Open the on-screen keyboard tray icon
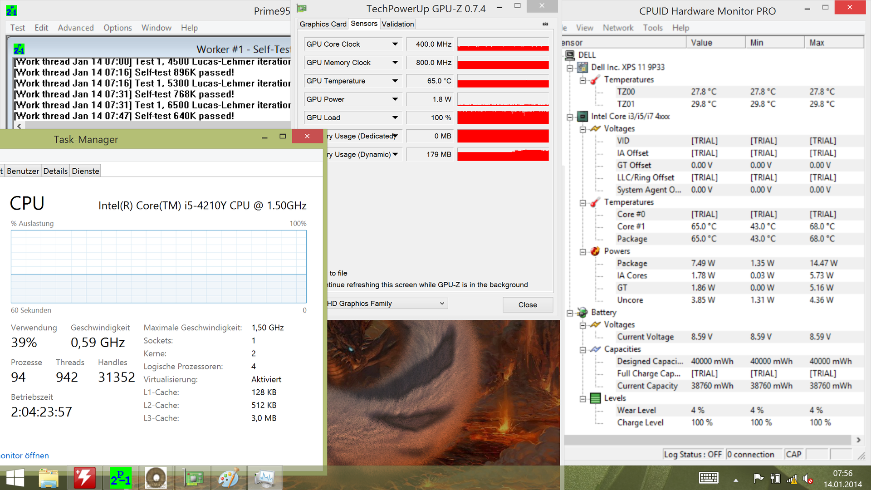 pos(708,478)
